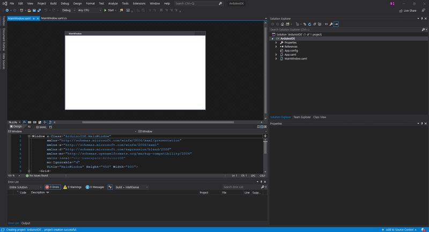Switch to the Output tab
Image resolution: width=429 pixels, height=232 pixels.
coord(26,223)
